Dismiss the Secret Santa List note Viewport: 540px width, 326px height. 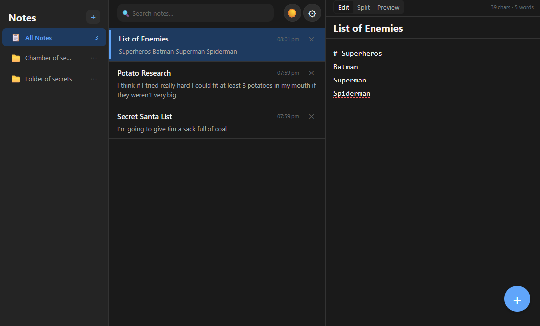311,116
